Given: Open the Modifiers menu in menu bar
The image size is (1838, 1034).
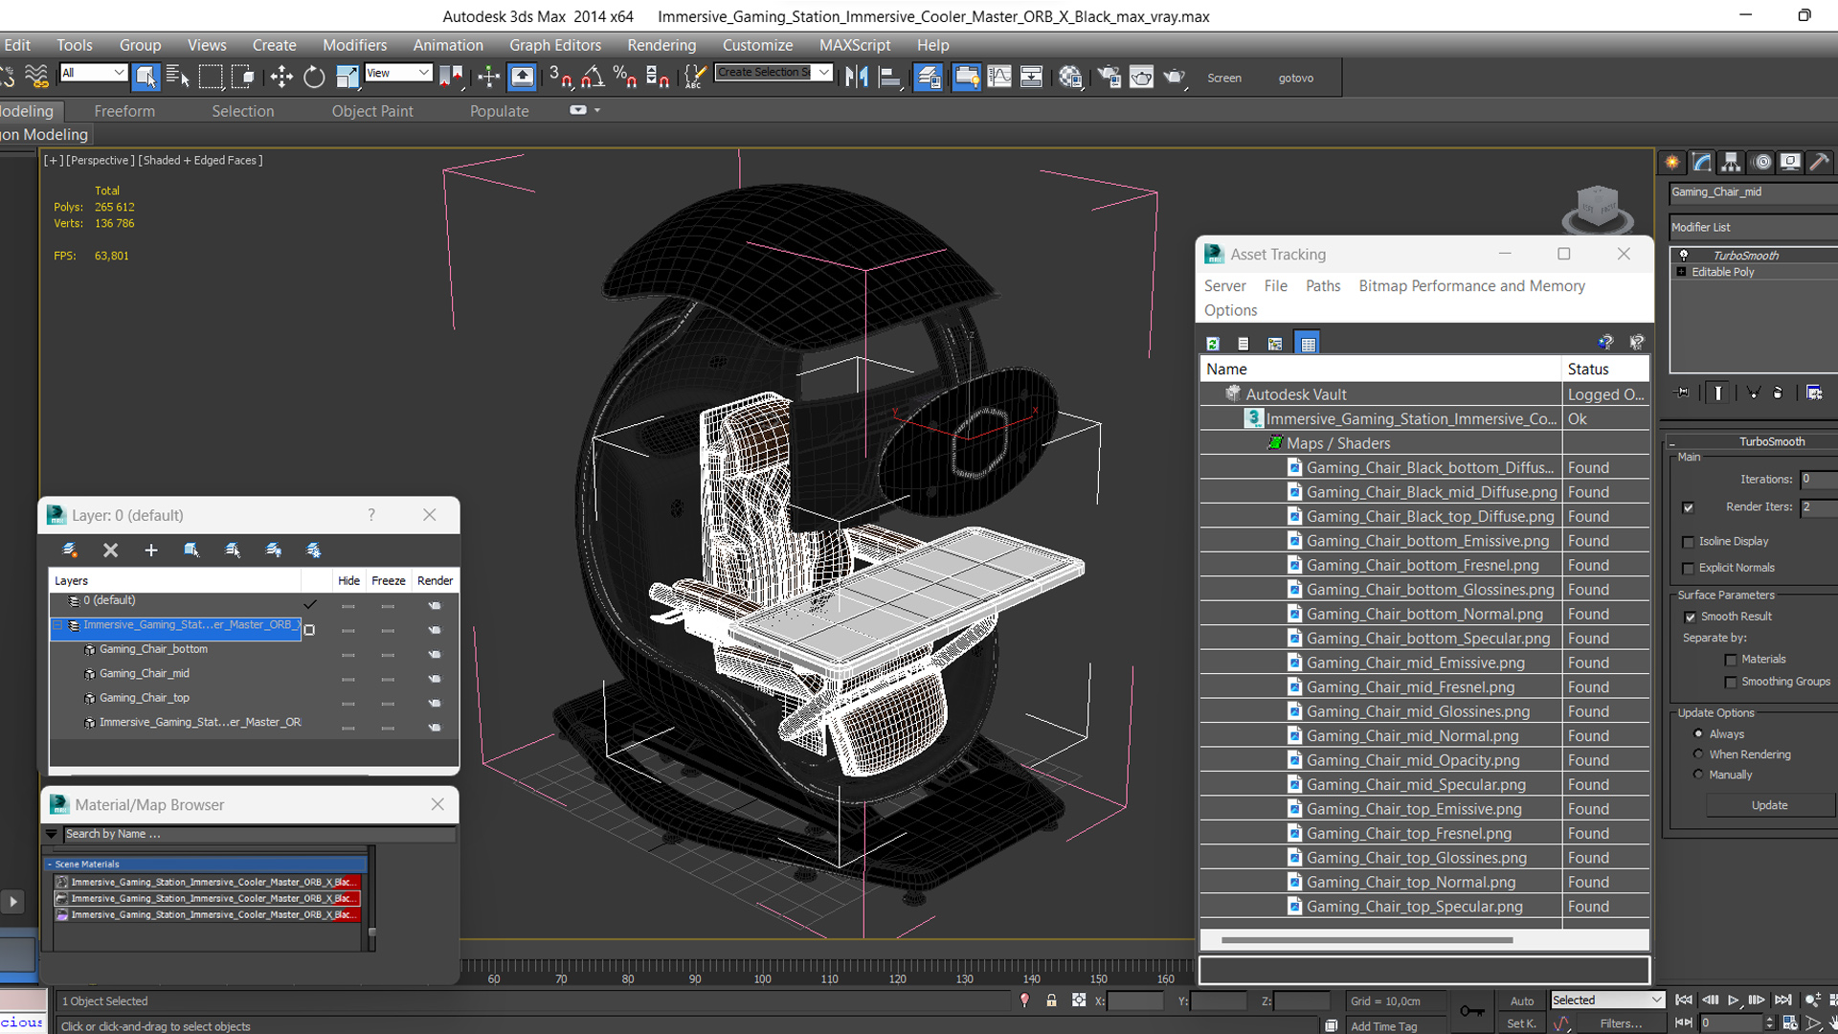Looking at the screenshot, I should coord(351,44).
